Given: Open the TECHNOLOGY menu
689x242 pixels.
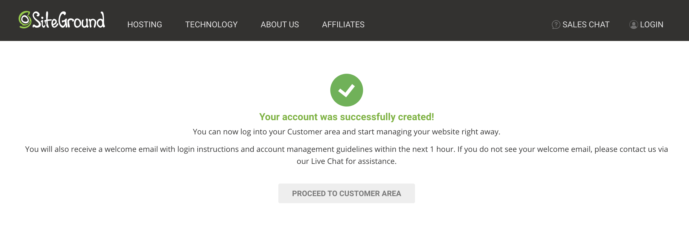Looking at the screenshot, I should tap(211, 25).
